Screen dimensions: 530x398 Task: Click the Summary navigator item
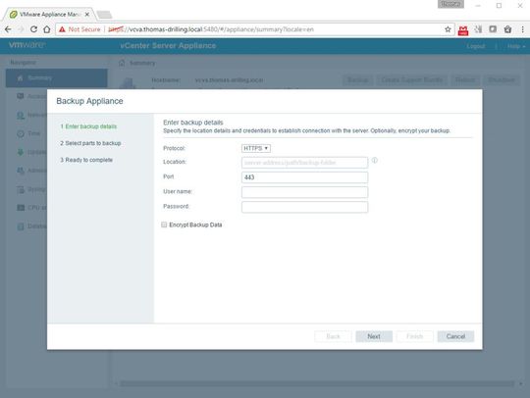tap(57, 78)
